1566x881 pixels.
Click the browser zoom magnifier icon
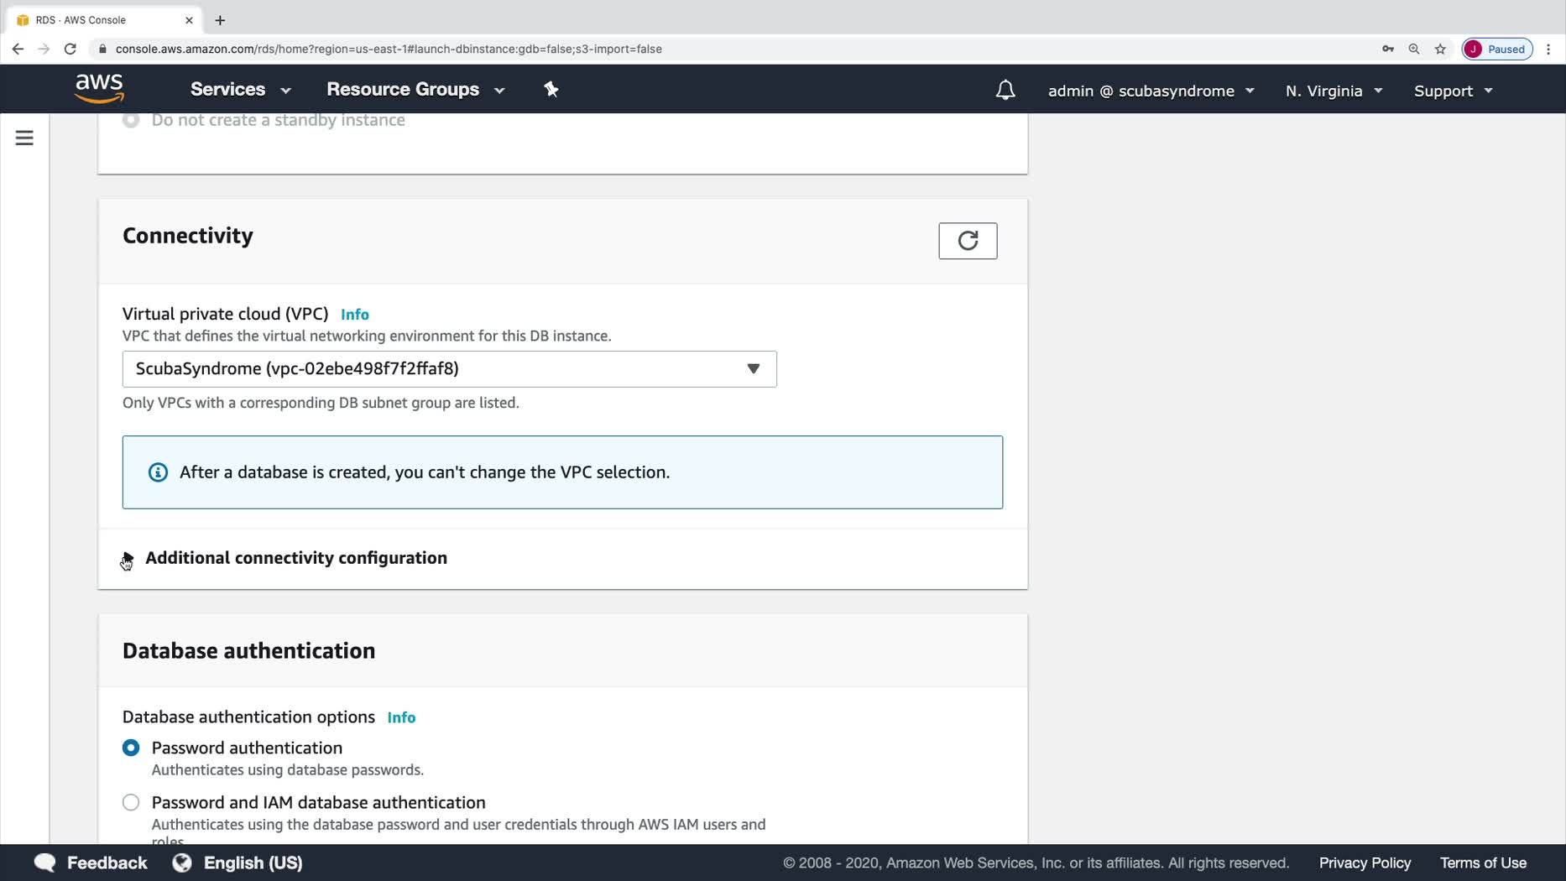tap(1413, 49)
